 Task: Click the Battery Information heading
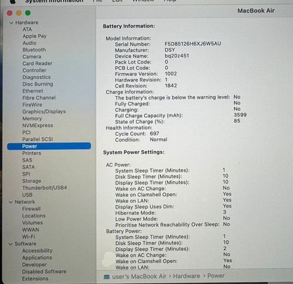(129, 26)
